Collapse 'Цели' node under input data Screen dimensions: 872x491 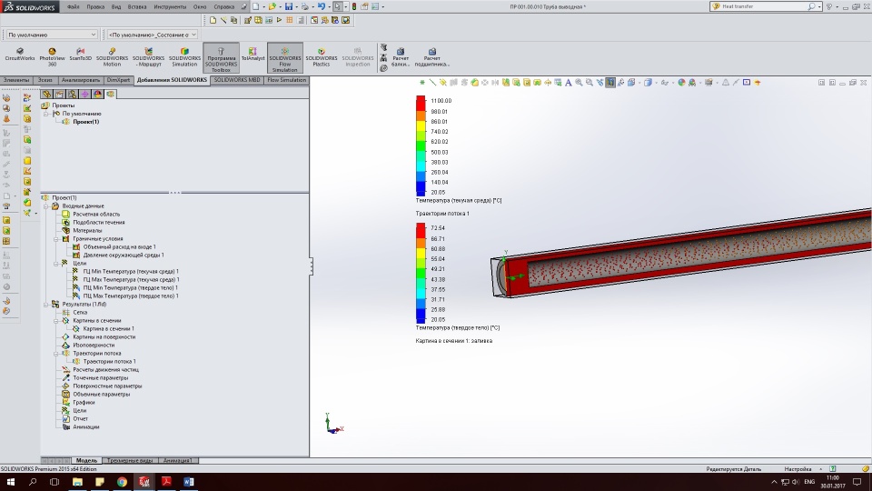click(56, 264)
